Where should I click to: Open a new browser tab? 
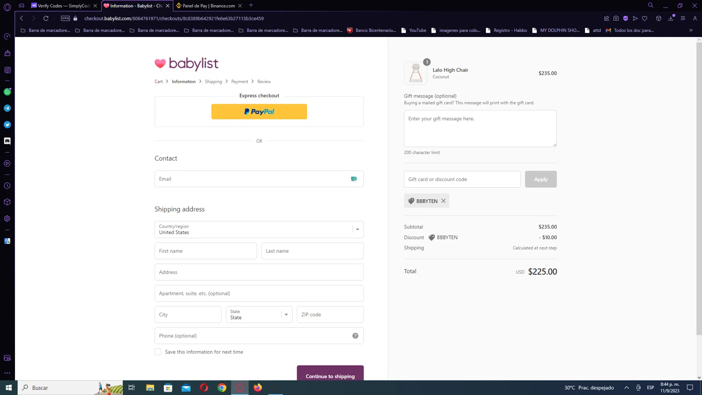pyautogui.click(x=251, y=6)
